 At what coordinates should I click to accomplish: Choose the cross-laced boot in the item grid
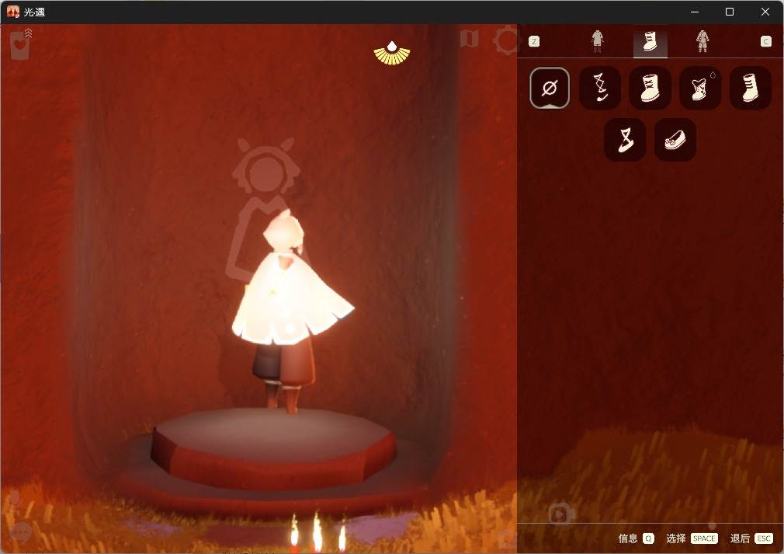tap(650, 88)
